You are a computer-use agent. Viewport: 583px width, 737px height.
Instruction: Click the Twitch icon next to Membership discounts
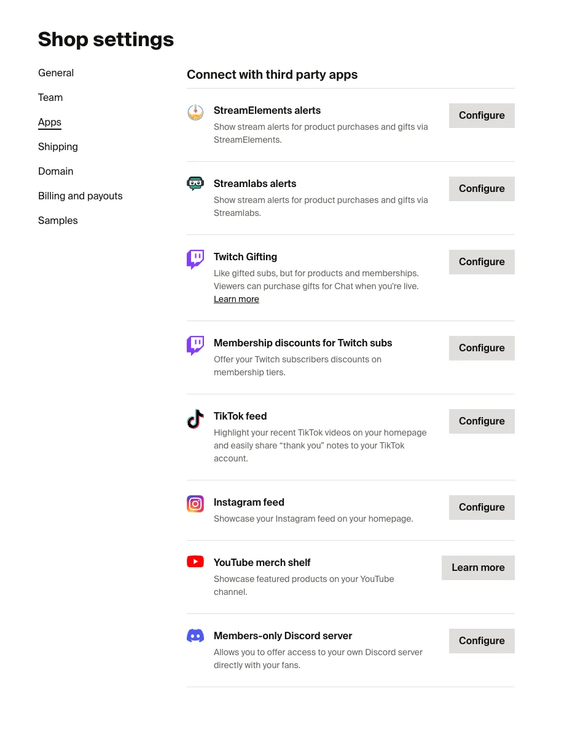coord(195,345)
